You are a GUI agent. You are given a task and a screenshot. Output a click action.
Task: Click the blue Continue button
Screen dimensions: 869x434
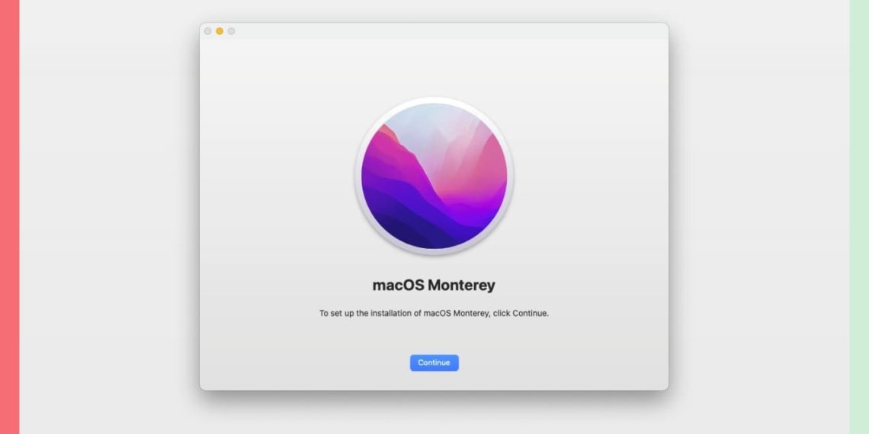pyautogui.click(x=434, y=362)
